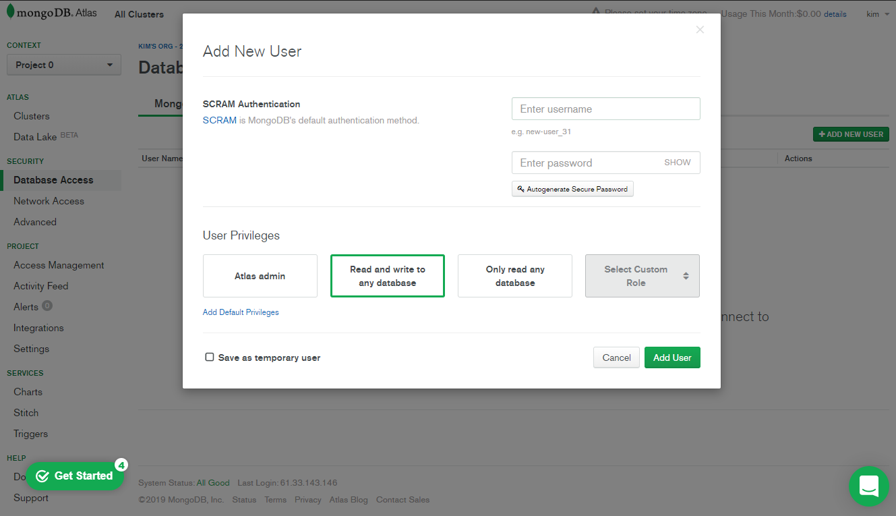Cancel the Add New User dialog
This screenshot has width=896, height=516.
616,357
